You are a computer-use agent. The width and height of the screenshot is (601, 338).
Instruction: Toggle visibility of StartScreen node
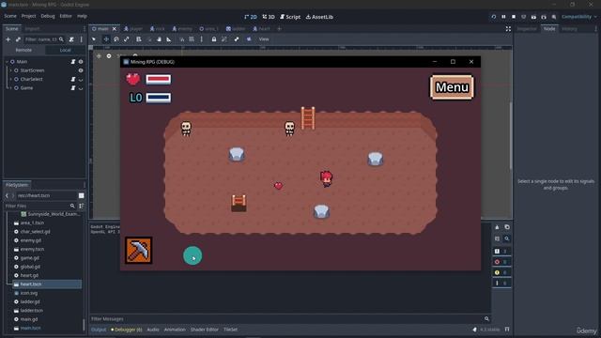click(81, 70)
